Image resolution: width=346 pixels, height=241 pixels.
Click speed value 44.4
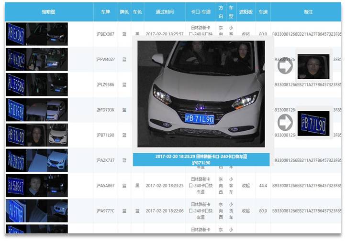pyautogui.click(x=263, y=186)
